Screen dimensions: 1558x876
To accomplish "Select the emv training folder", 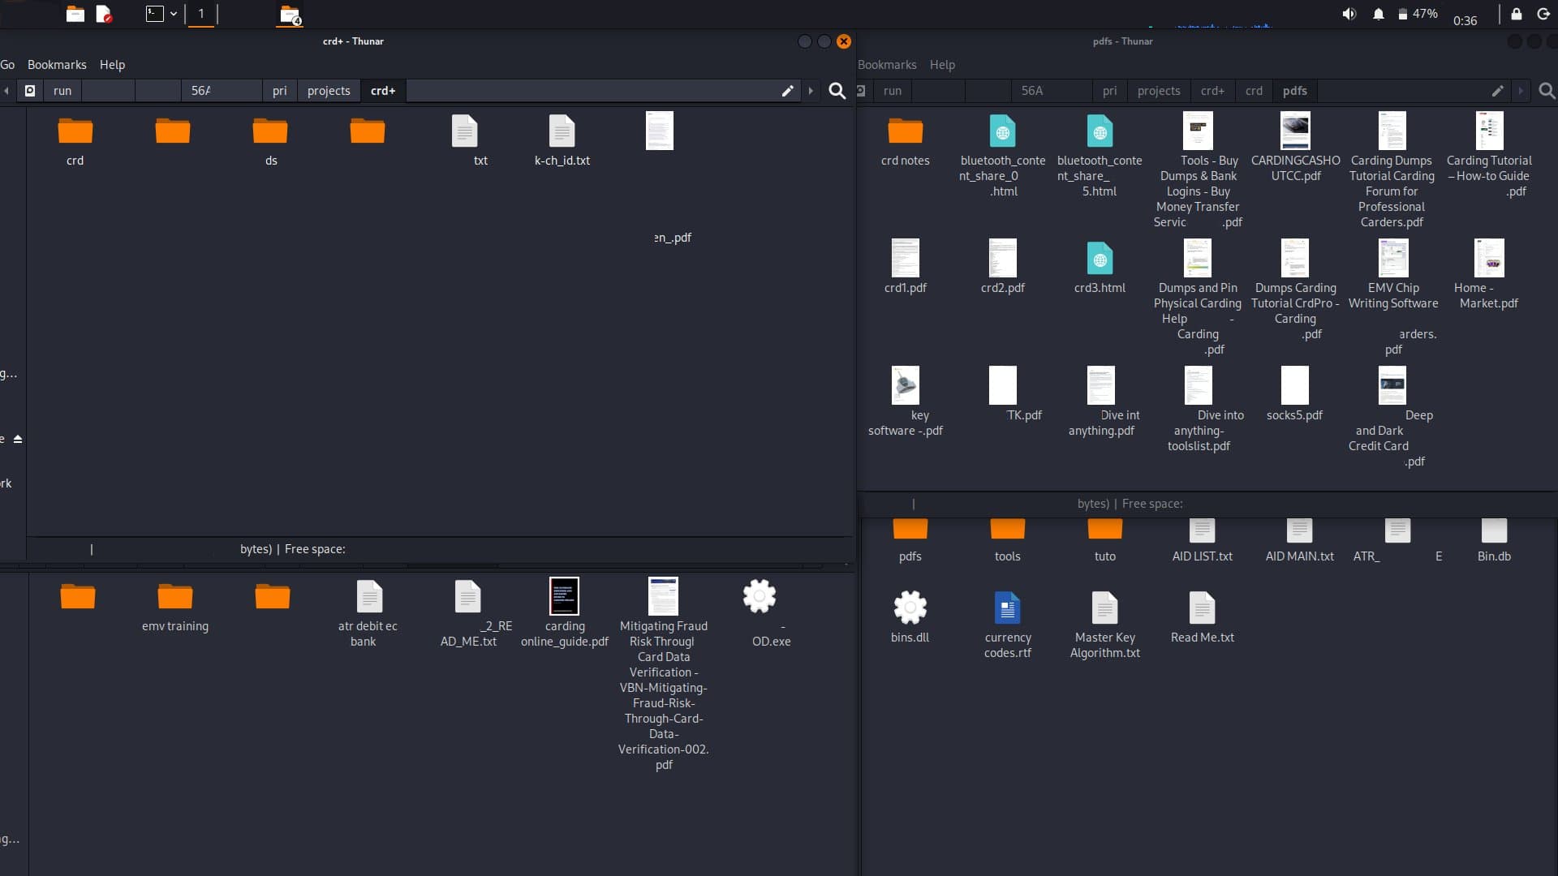I will [x=175, y=607].
